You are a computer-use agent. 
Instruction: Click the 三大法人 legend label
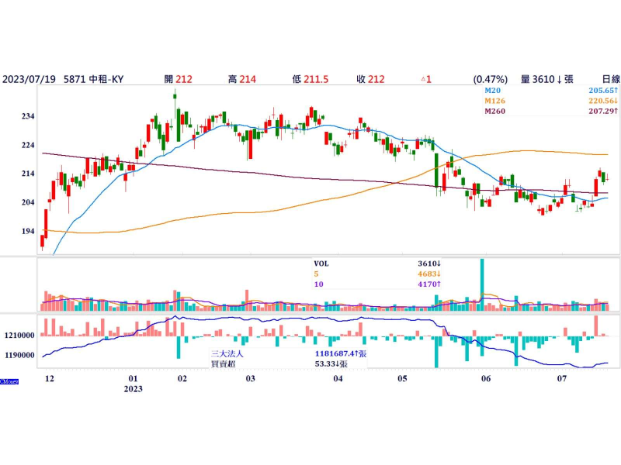227,353
